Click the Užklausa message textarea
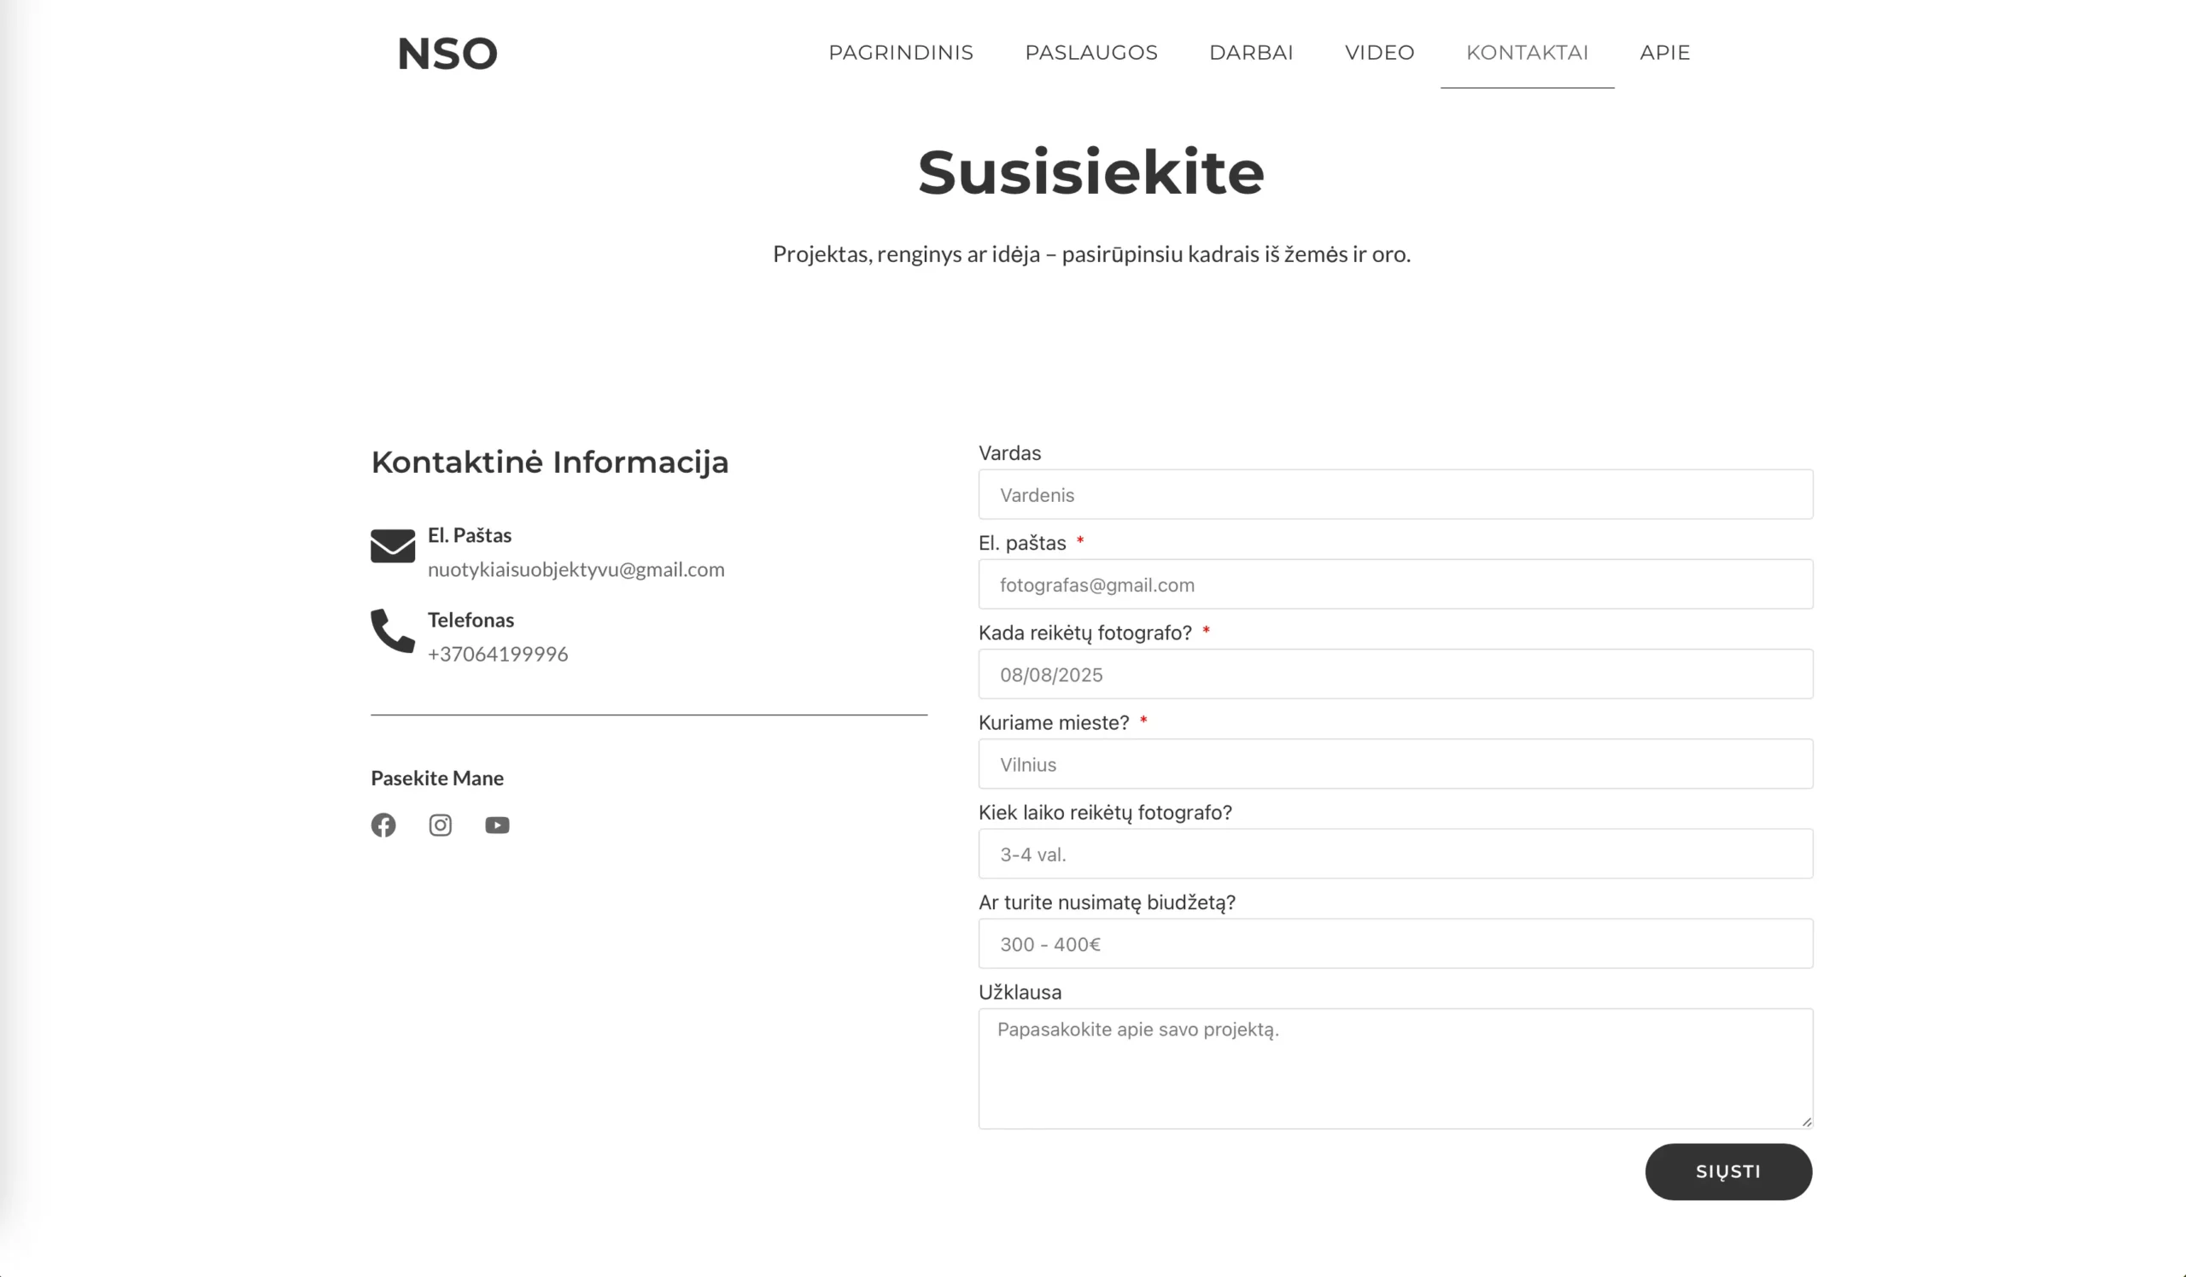 (1395, 1068)
